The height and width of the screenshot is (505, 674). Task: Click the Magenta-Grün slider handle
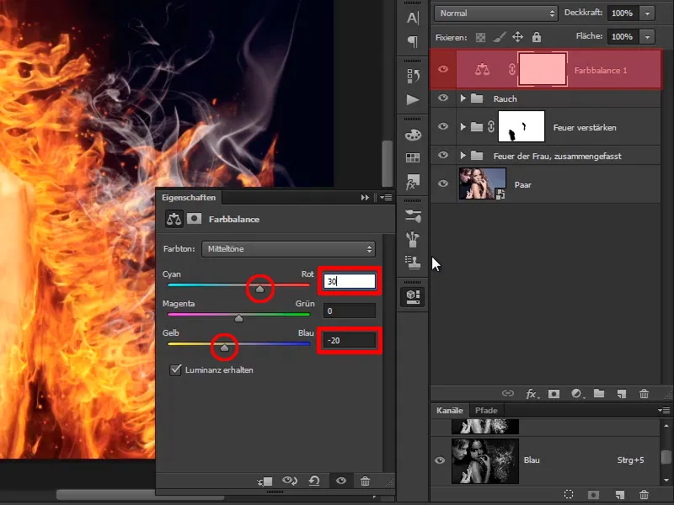(x=239, y=318)
